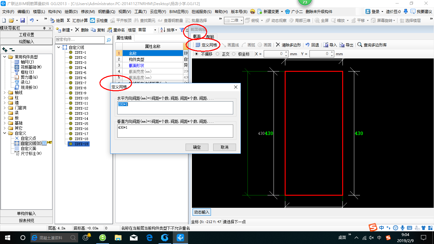
Task: Open 构件(N) menu
Action: [55, 11]
